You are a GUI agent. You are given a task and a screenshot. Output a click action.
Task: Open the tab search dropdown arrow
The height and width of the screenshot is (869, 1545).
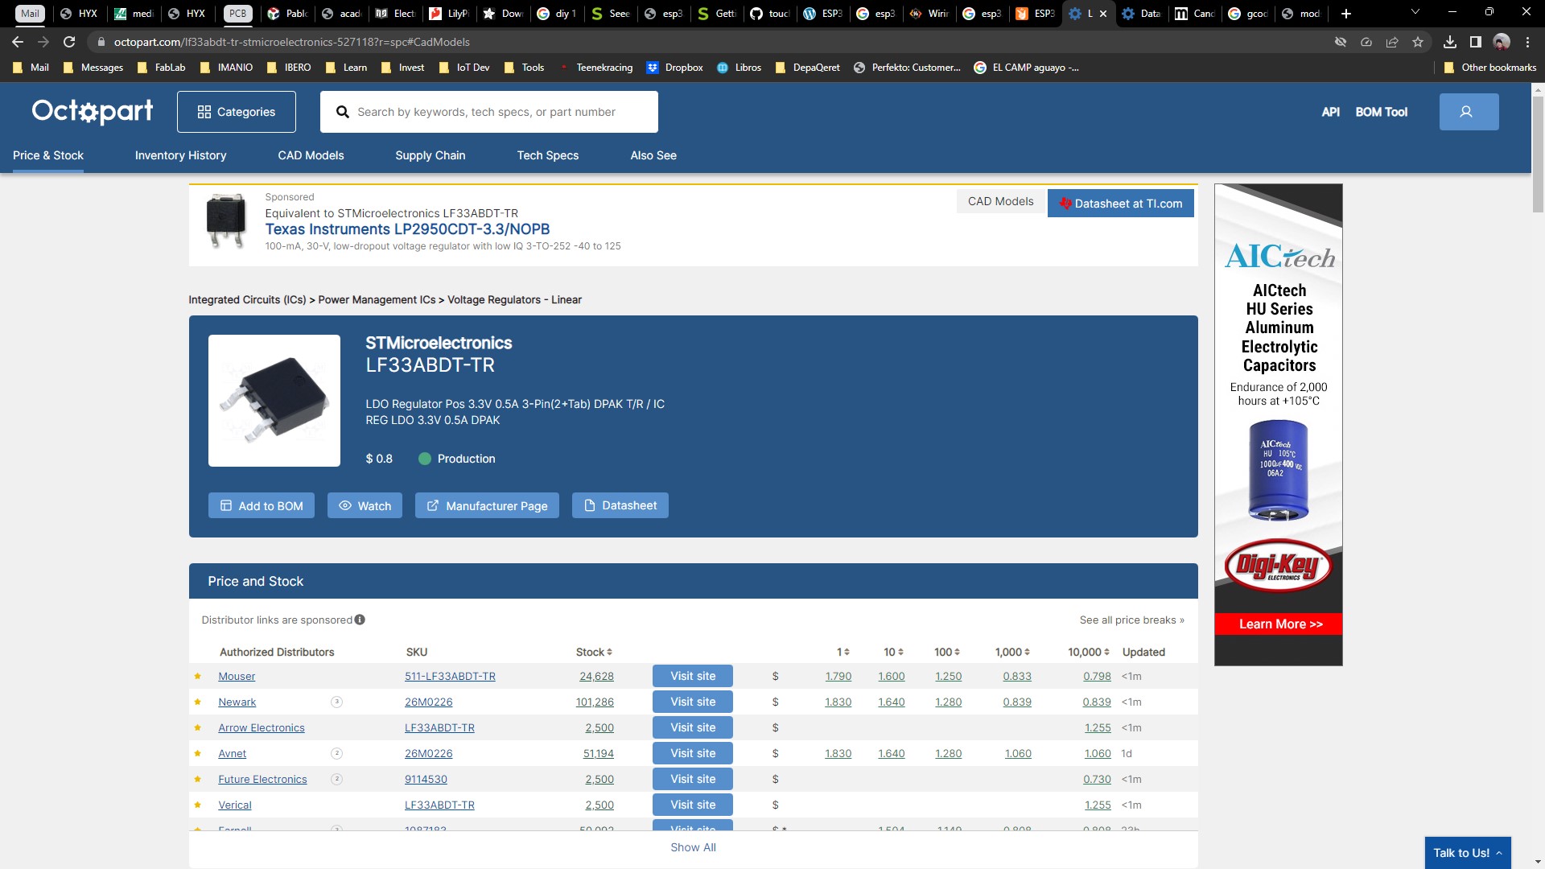pyautogui.click(x=1415, y=13)
